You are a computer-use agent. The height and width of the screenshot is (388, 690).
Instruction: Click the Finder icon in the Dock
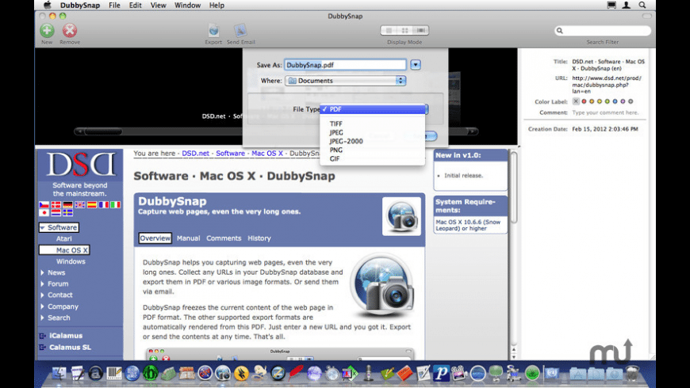click(59, 372)
